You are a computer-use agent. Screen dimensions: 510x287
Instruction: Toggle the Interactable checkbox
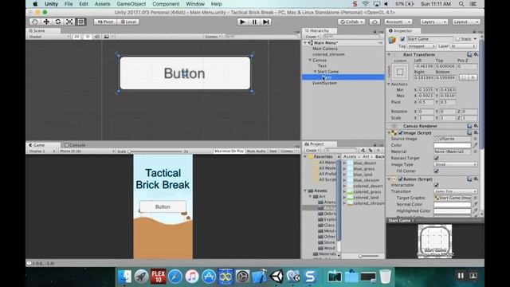coord(437,185)
